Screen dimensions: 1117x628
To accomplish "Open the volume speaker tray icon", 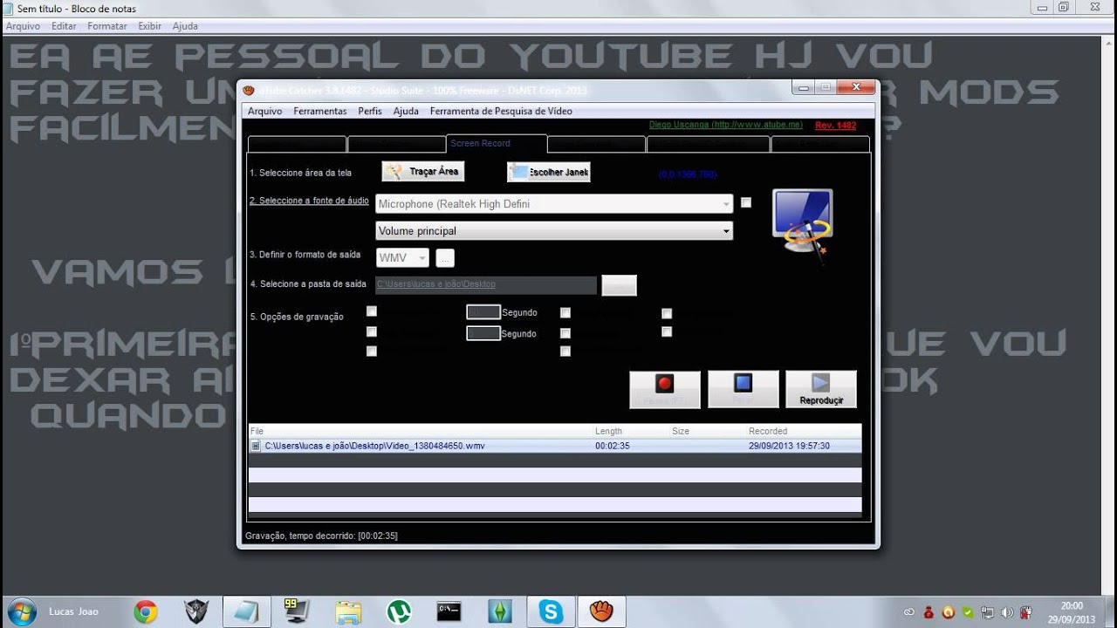I will click(x=1007, y=612).
